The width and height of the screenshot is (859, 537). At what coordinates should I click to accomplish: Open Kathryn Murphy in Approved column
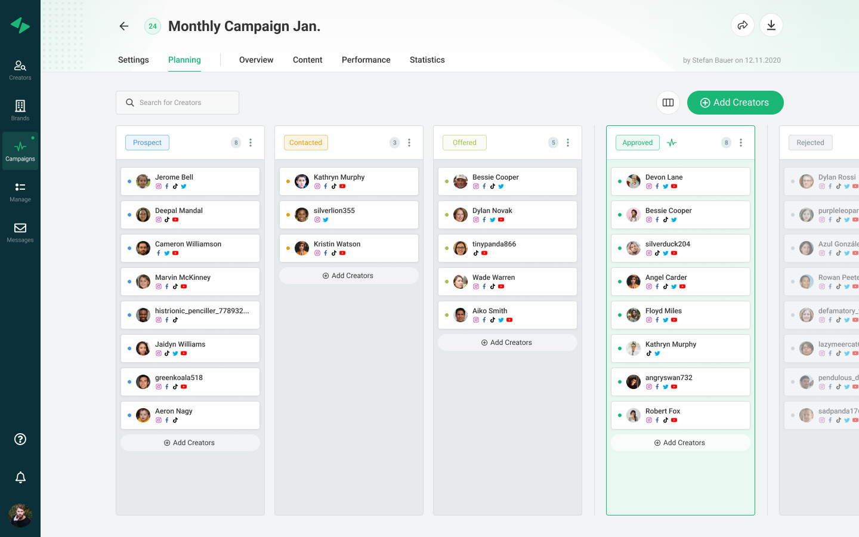681,348
